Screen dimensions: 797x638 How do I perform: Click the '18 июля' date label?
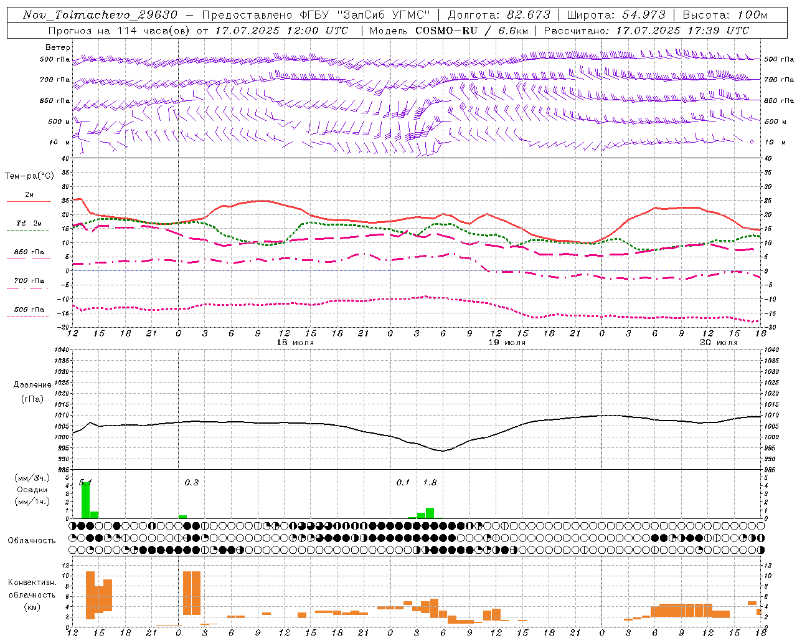point(295,343)
